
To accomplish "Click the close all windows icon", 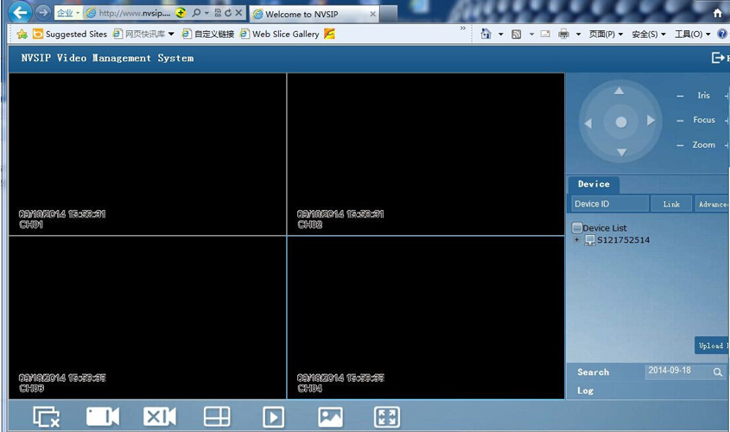I will [x=46, y=417].
